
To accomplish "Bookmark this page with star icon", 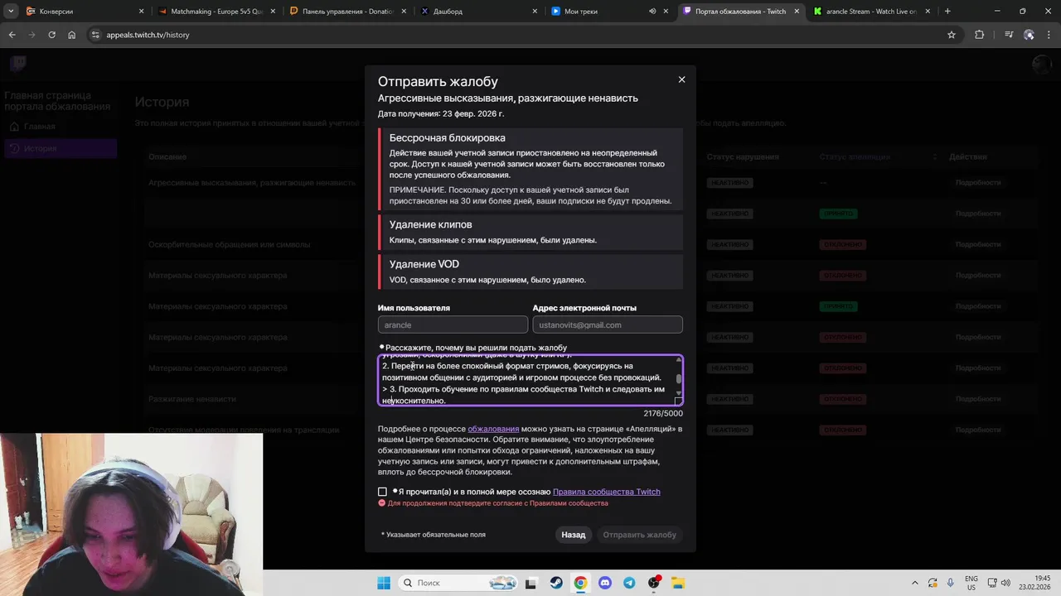I will [952, 35].
